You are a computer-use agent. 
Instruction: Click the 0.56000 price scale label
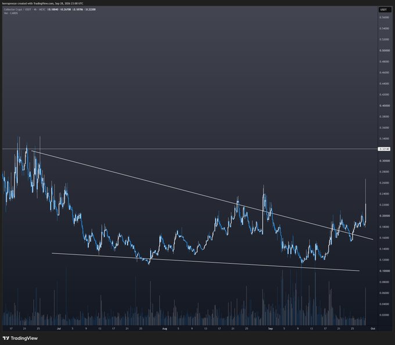pyautogui.click(x=384, y=17)
